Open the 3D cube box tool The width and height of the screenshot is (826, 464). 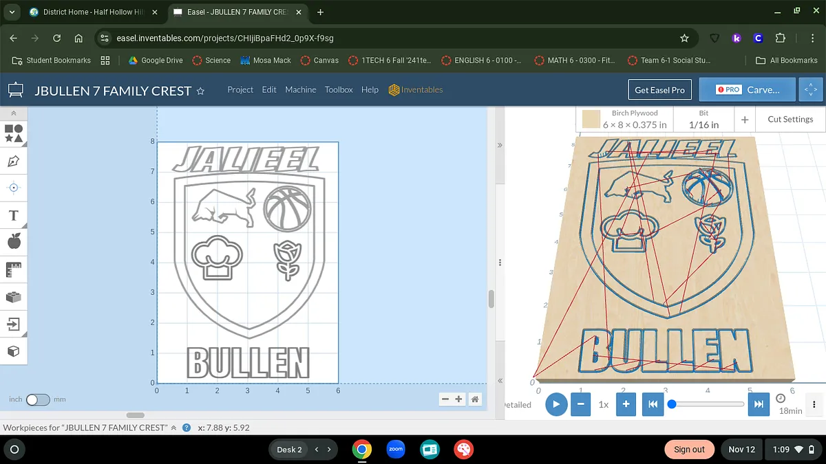[14, 351]
